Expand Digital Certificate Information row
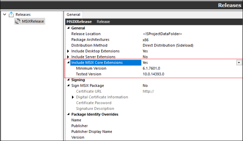 pos(73,97)
